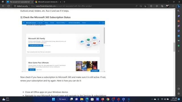Click the page vertical scrollbar thumb
Image resolution: width=182 pixels, height=102 pixels.
[174, 47]
